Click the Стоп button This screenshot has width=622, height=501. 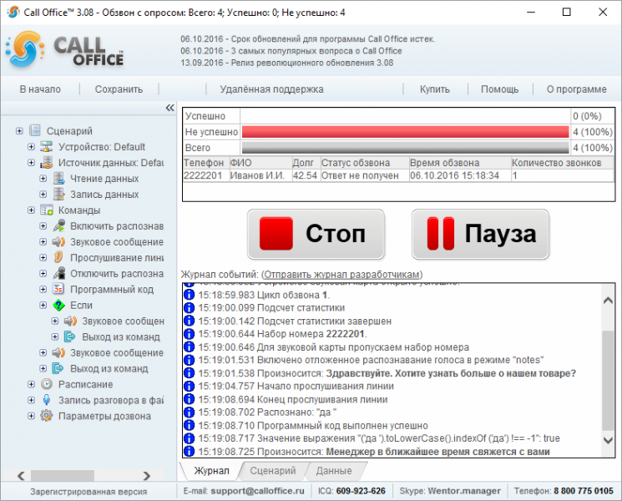316,234
